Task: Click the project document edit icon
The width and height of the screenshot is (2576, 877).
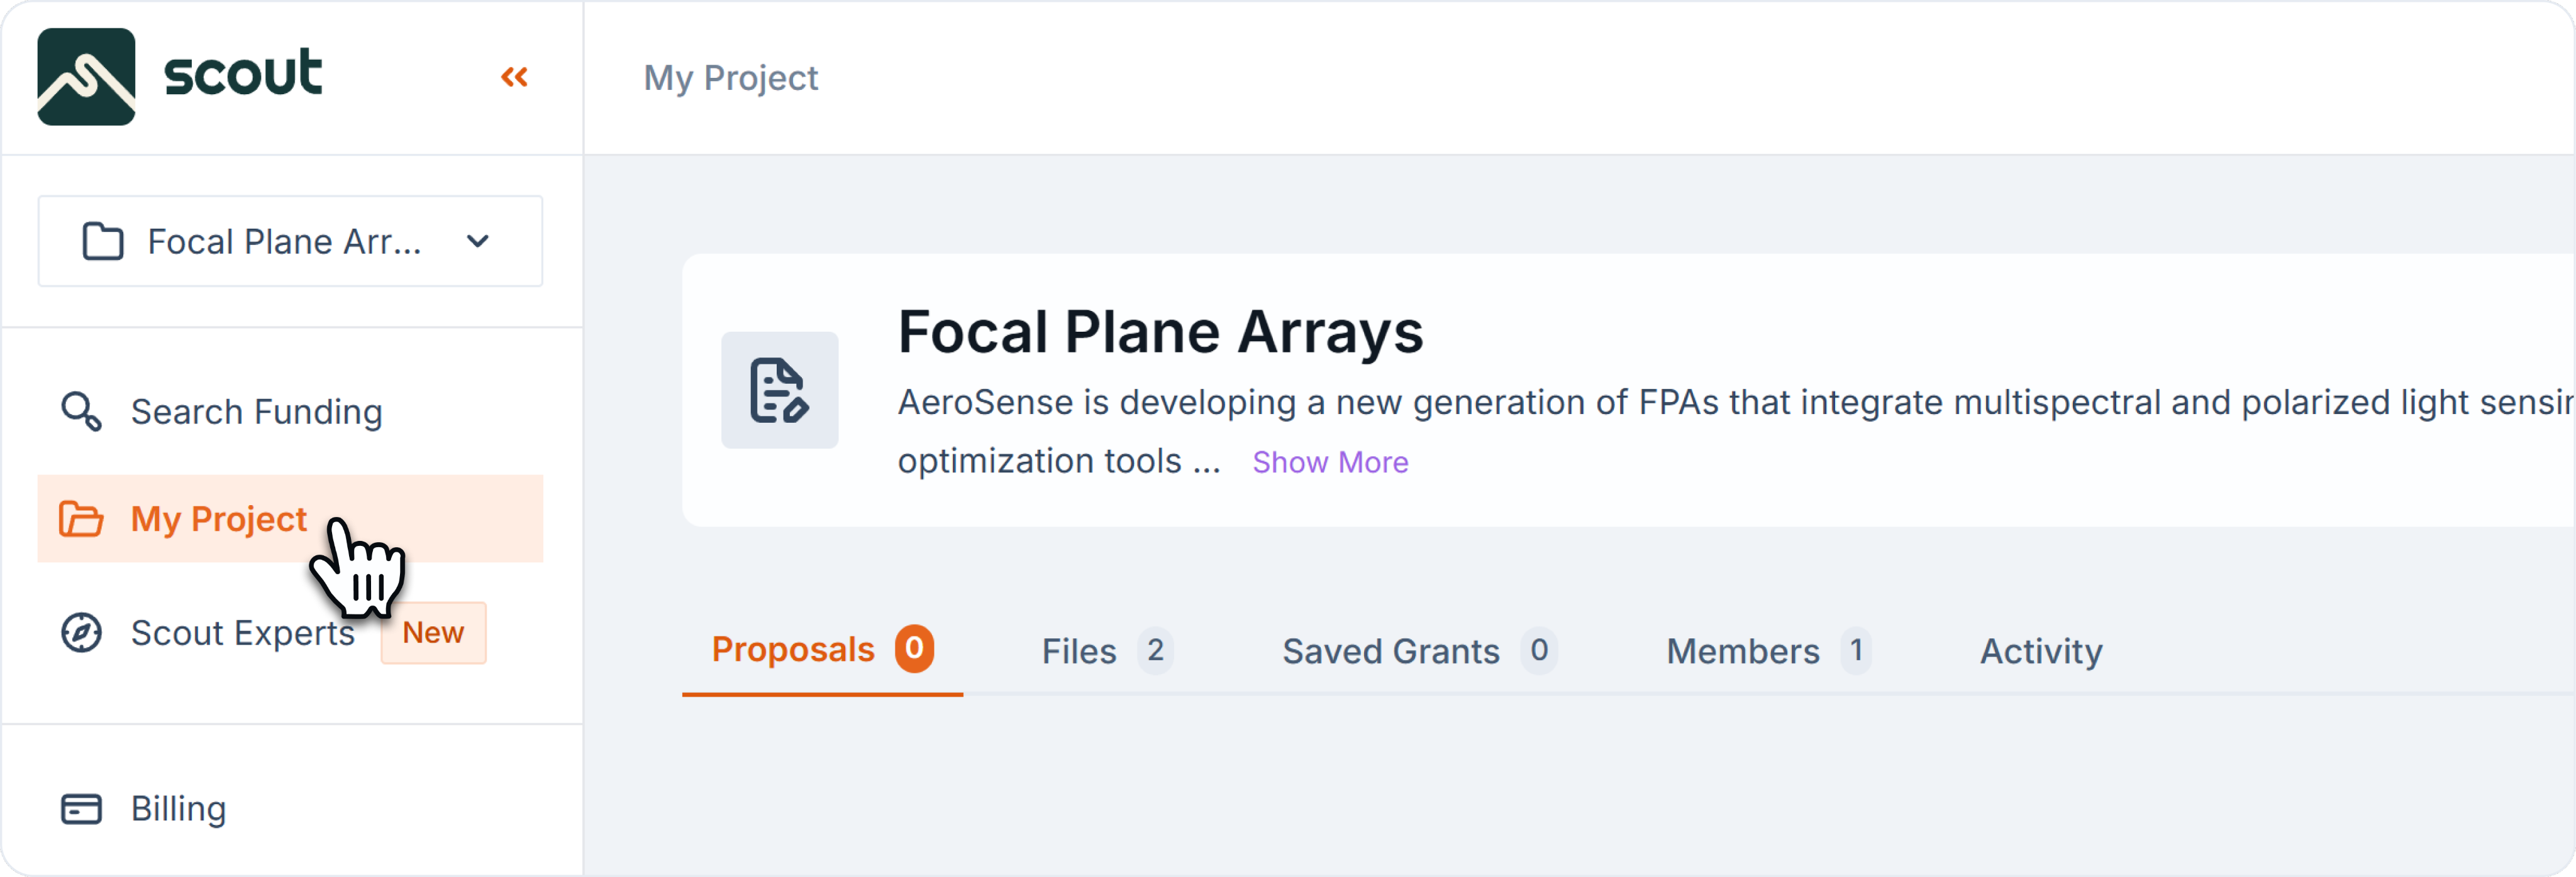Action: [x=779, y=389]
